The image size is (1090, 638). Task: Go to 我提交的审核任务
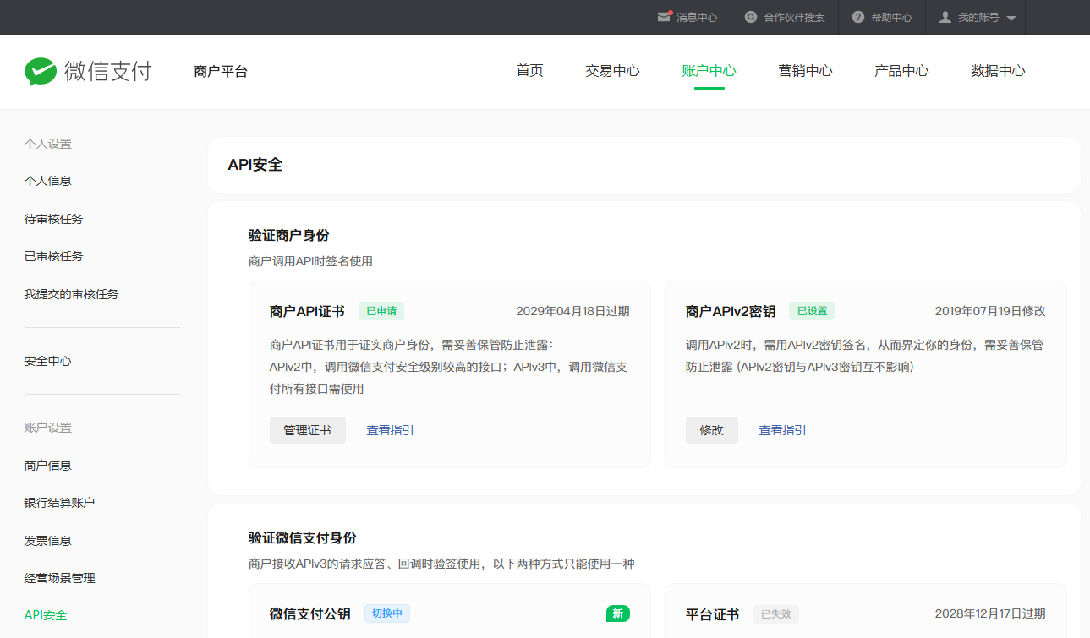pos(72,294)
